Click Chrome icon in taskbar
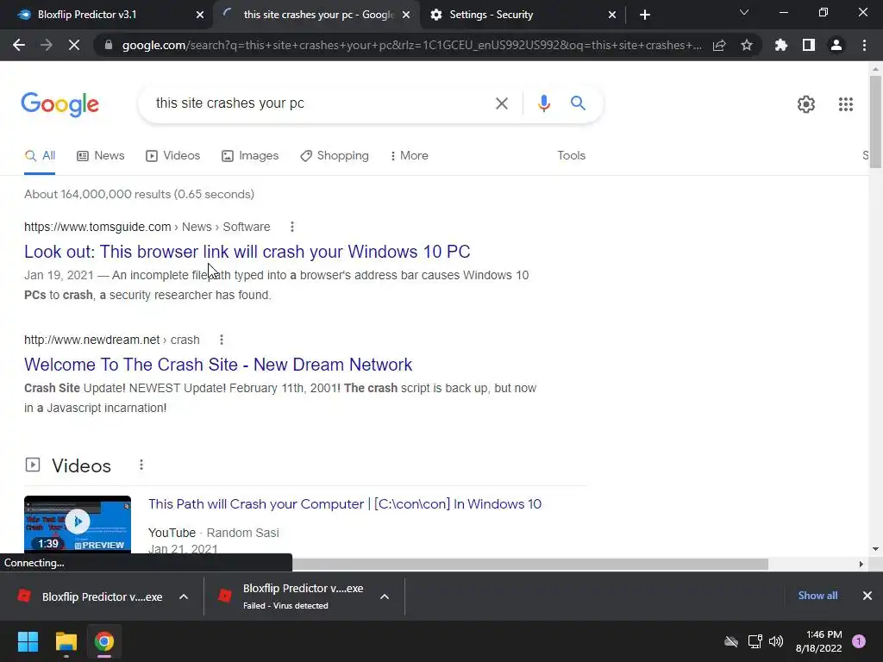This screenshot has width=883, height=662. [x=103, y=641]
